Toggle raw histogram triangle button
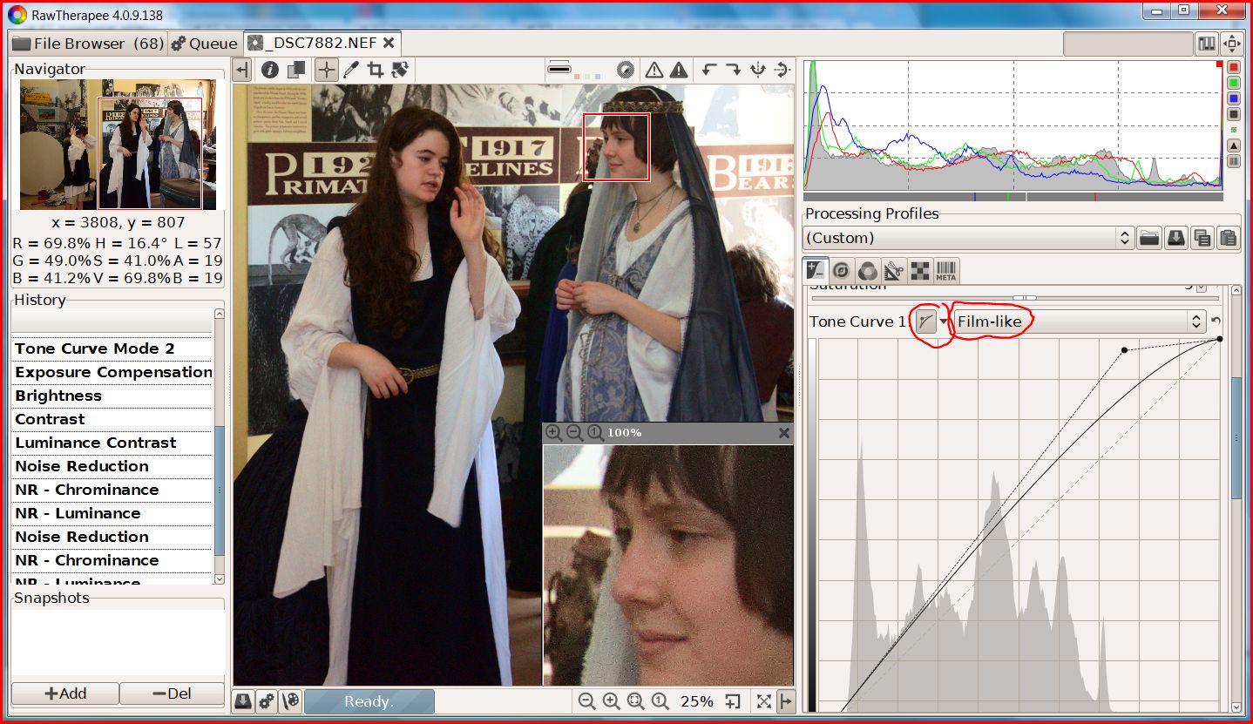Image resolution: width=1253 pixels, height=724 pixels. 1234,145
